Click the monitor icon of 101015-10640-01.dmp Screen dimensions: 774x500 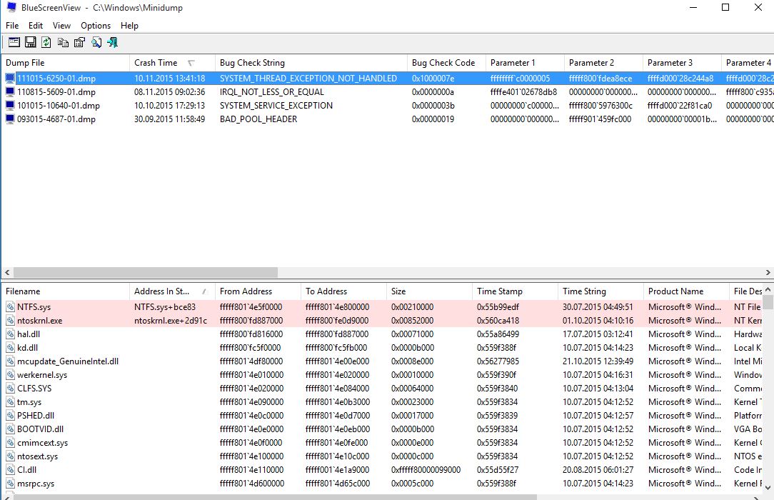[x=10, y=105]
